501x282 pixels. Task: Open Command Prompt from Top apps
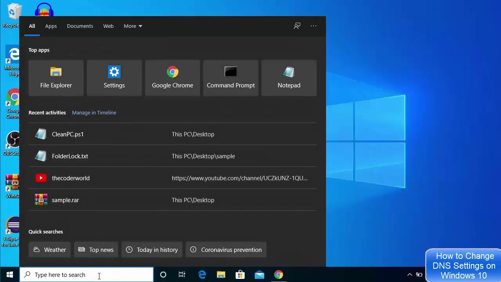click(x=231, y=78)
